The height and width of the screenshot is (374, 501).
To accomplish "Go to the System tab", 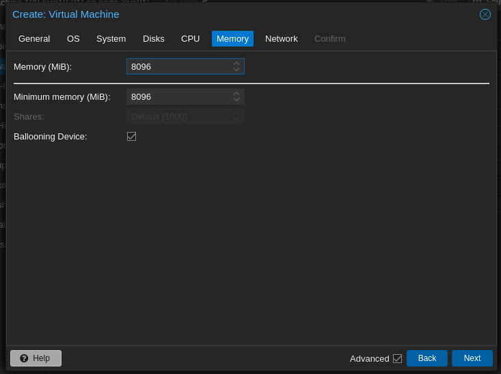I will pyautogui.click(x=111, y=39).
